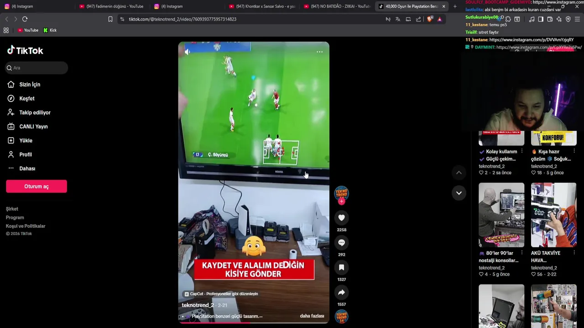Open the 80'ler 90'lar nostalji video thumbnail

pyautogui.click(x=501, y=215)
